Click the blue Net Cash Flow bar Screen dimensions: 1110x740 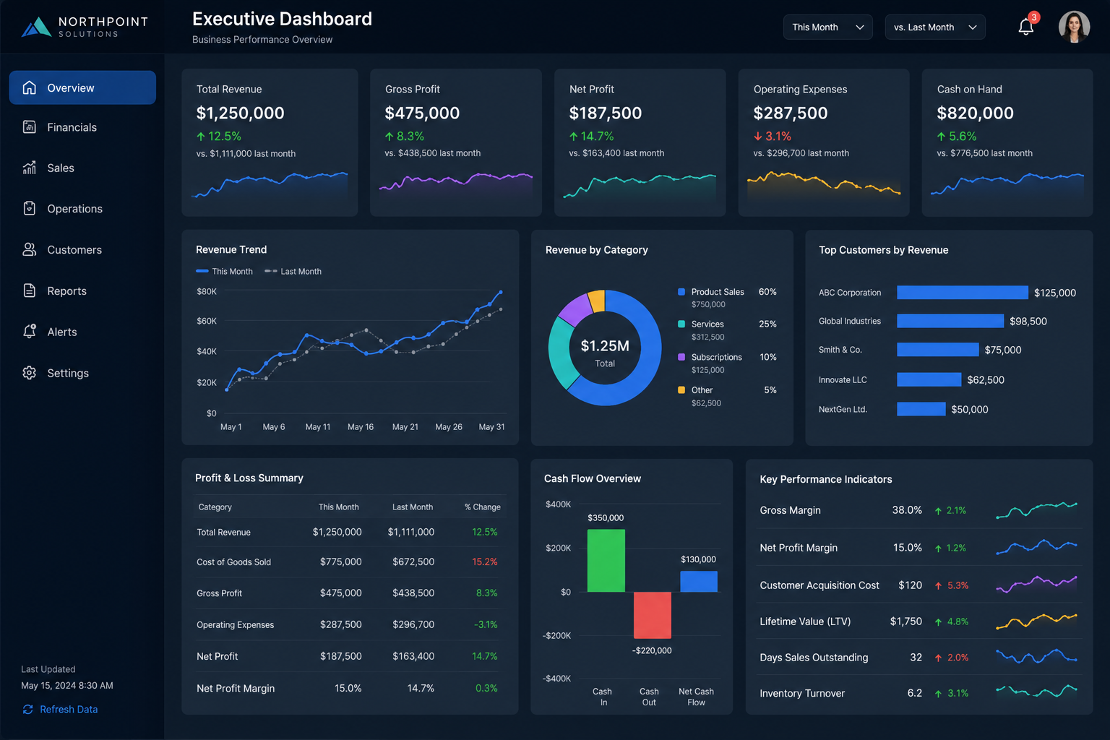pos(699,582)
